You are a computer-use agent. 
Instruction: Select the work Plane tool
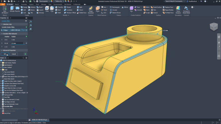(98, 9)
